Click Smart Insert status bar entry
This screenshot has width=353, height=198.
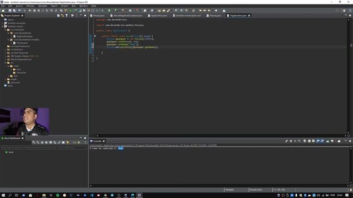tap(256, 190)
